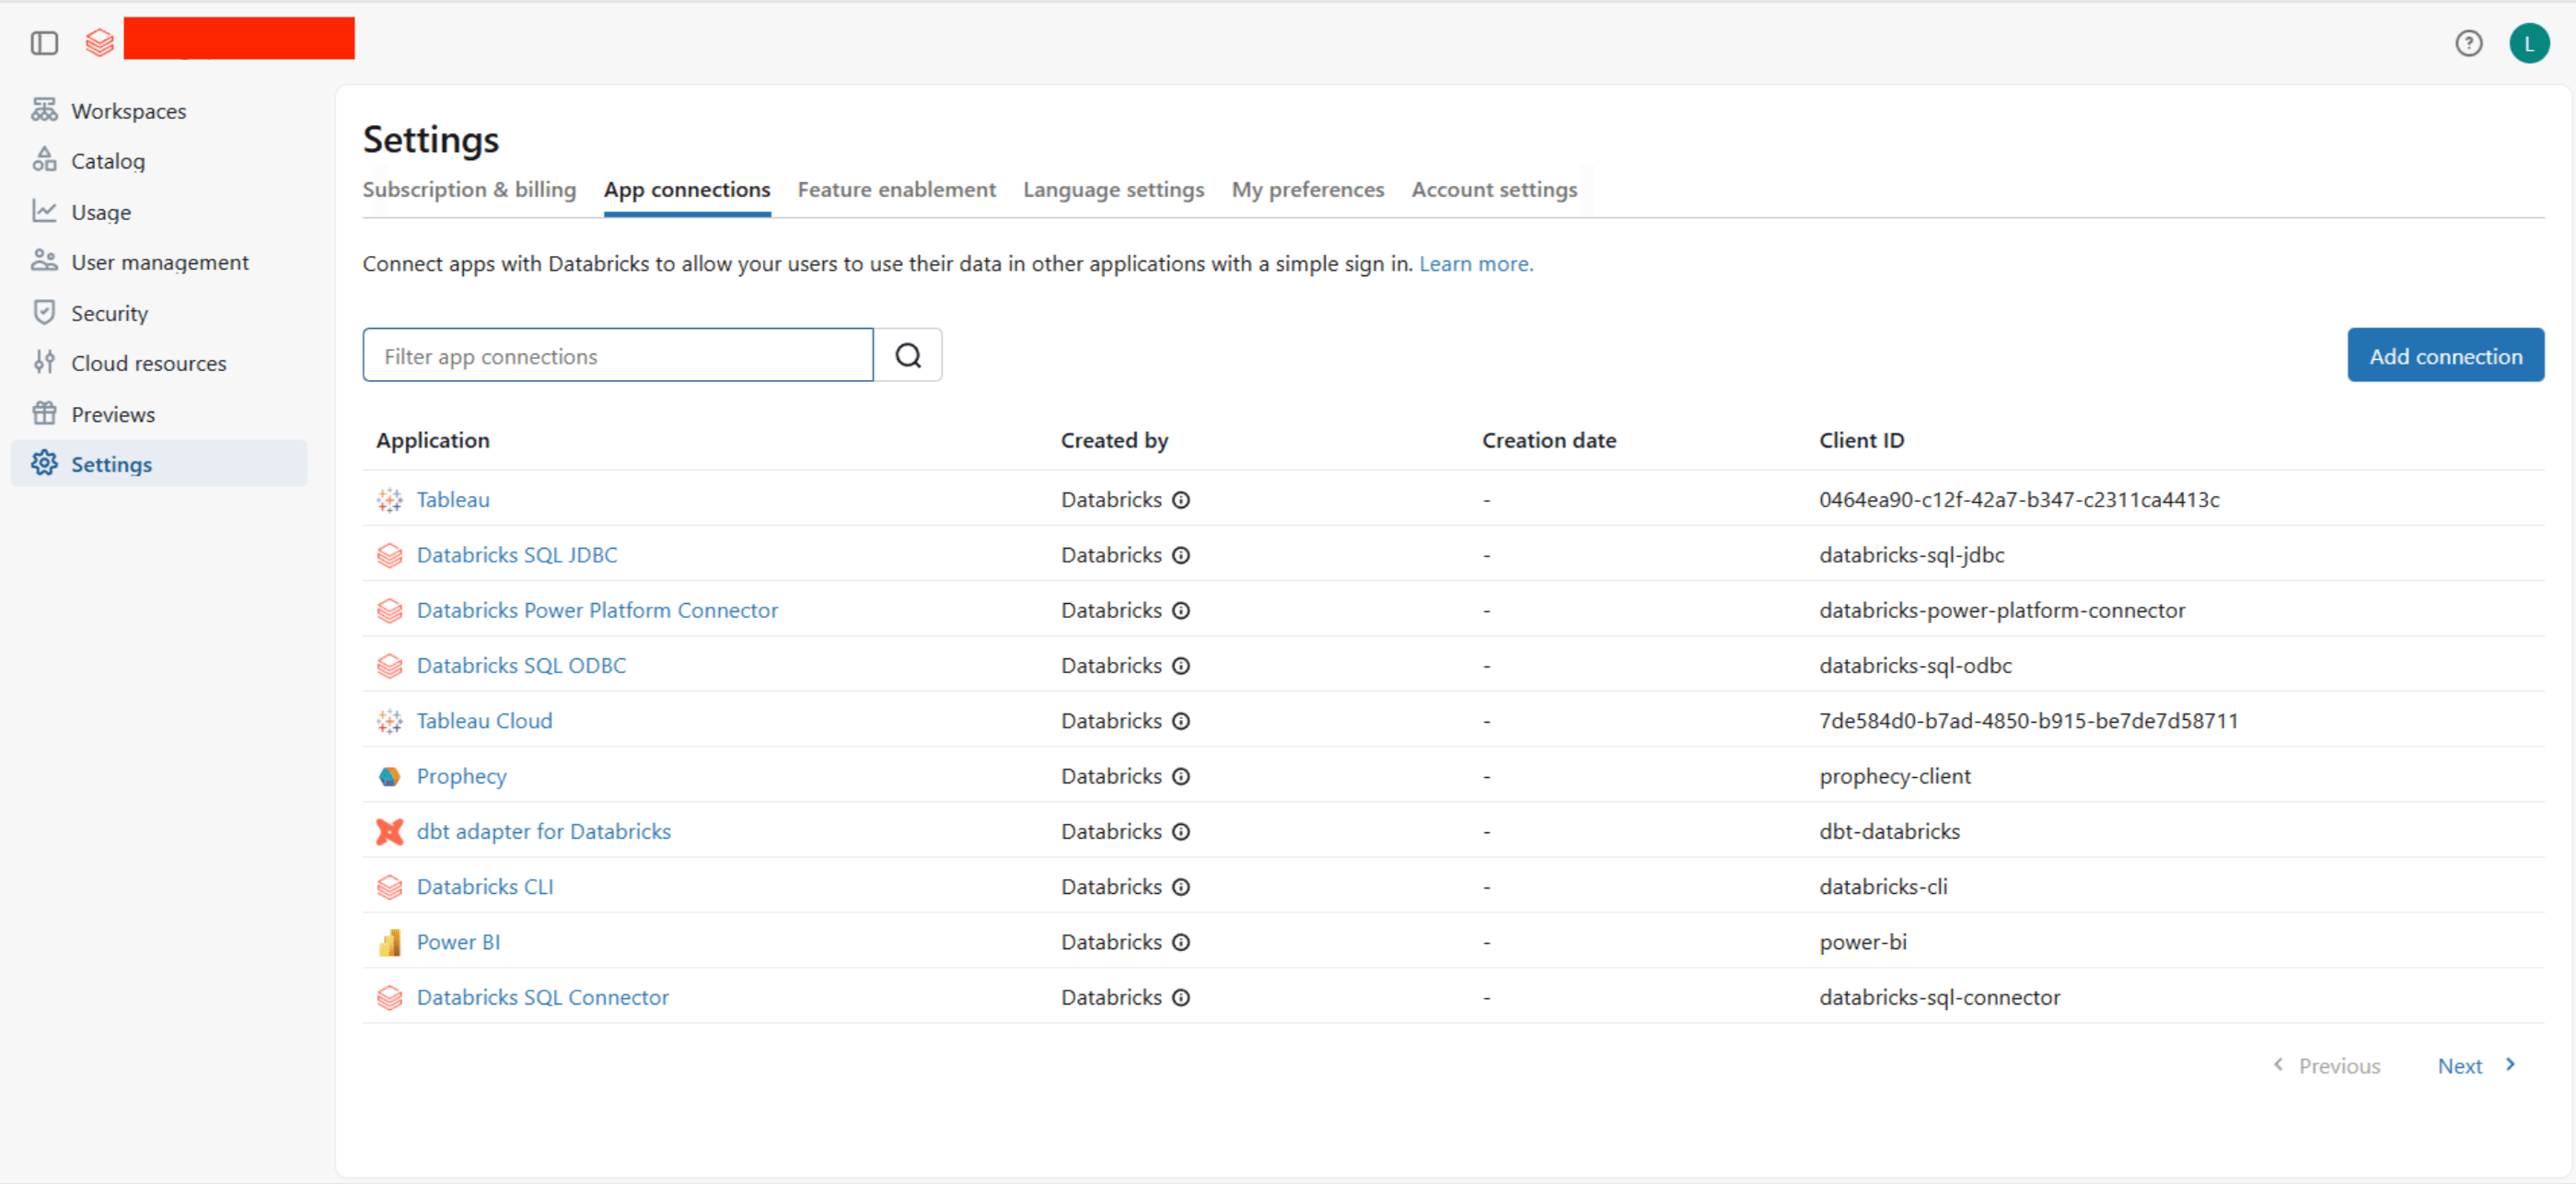
Task: Click the Previous page button
Action: [x=2326, y=1065]
